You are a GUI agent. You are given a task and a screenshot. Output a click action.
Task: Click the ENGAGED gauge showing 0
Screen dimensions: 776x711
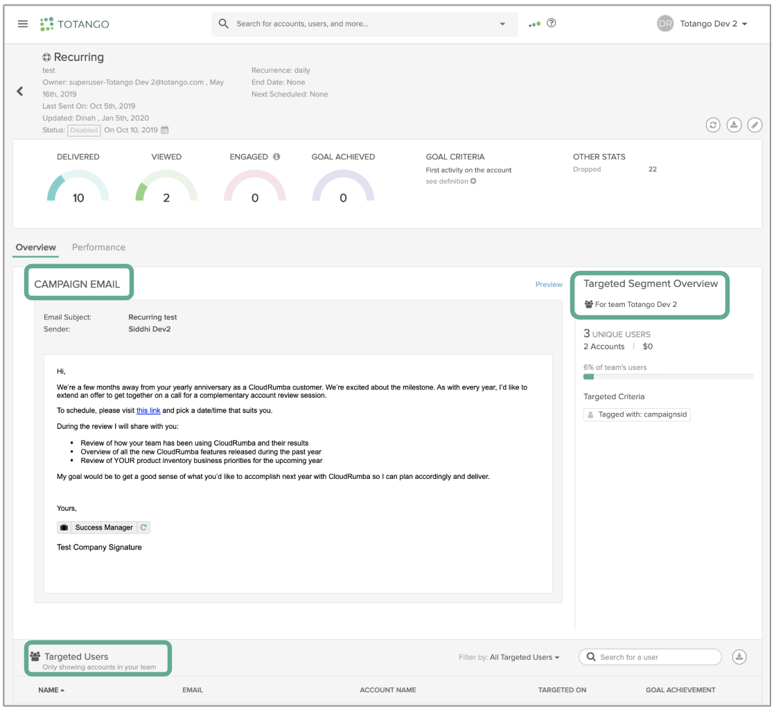pyautogui.click(x=255, y=186)
